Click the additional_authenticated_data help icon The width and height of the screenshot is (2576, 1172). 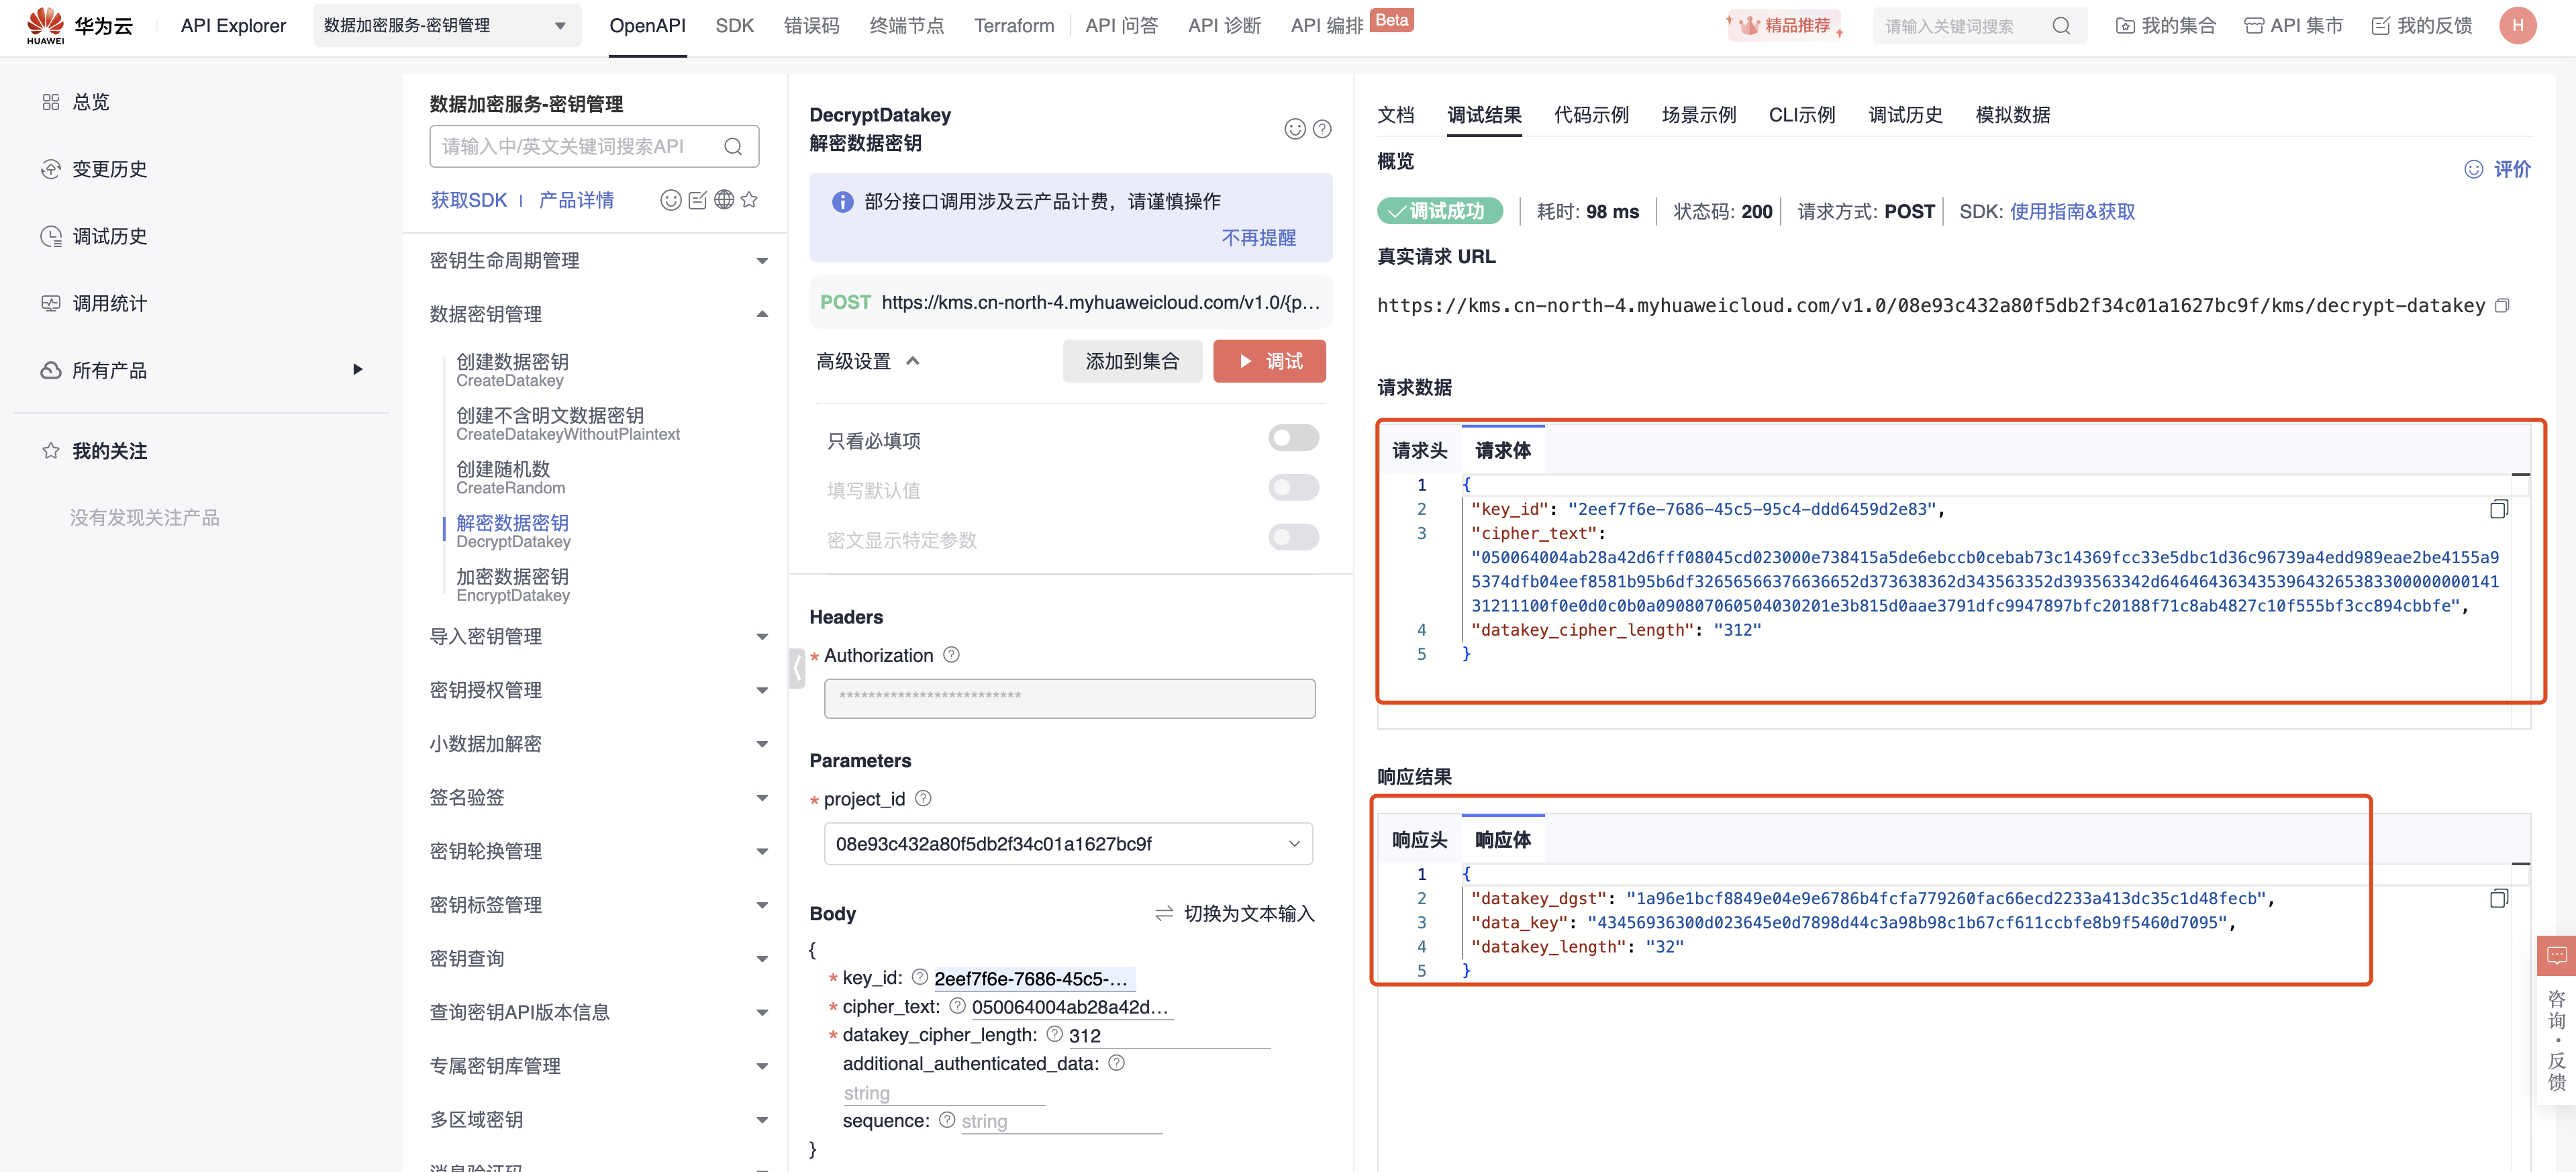point(1116,1063)
